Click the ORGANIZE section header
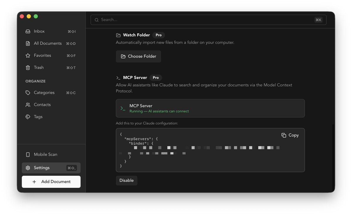Screen dimensions: 352x215 click(35, 81)
